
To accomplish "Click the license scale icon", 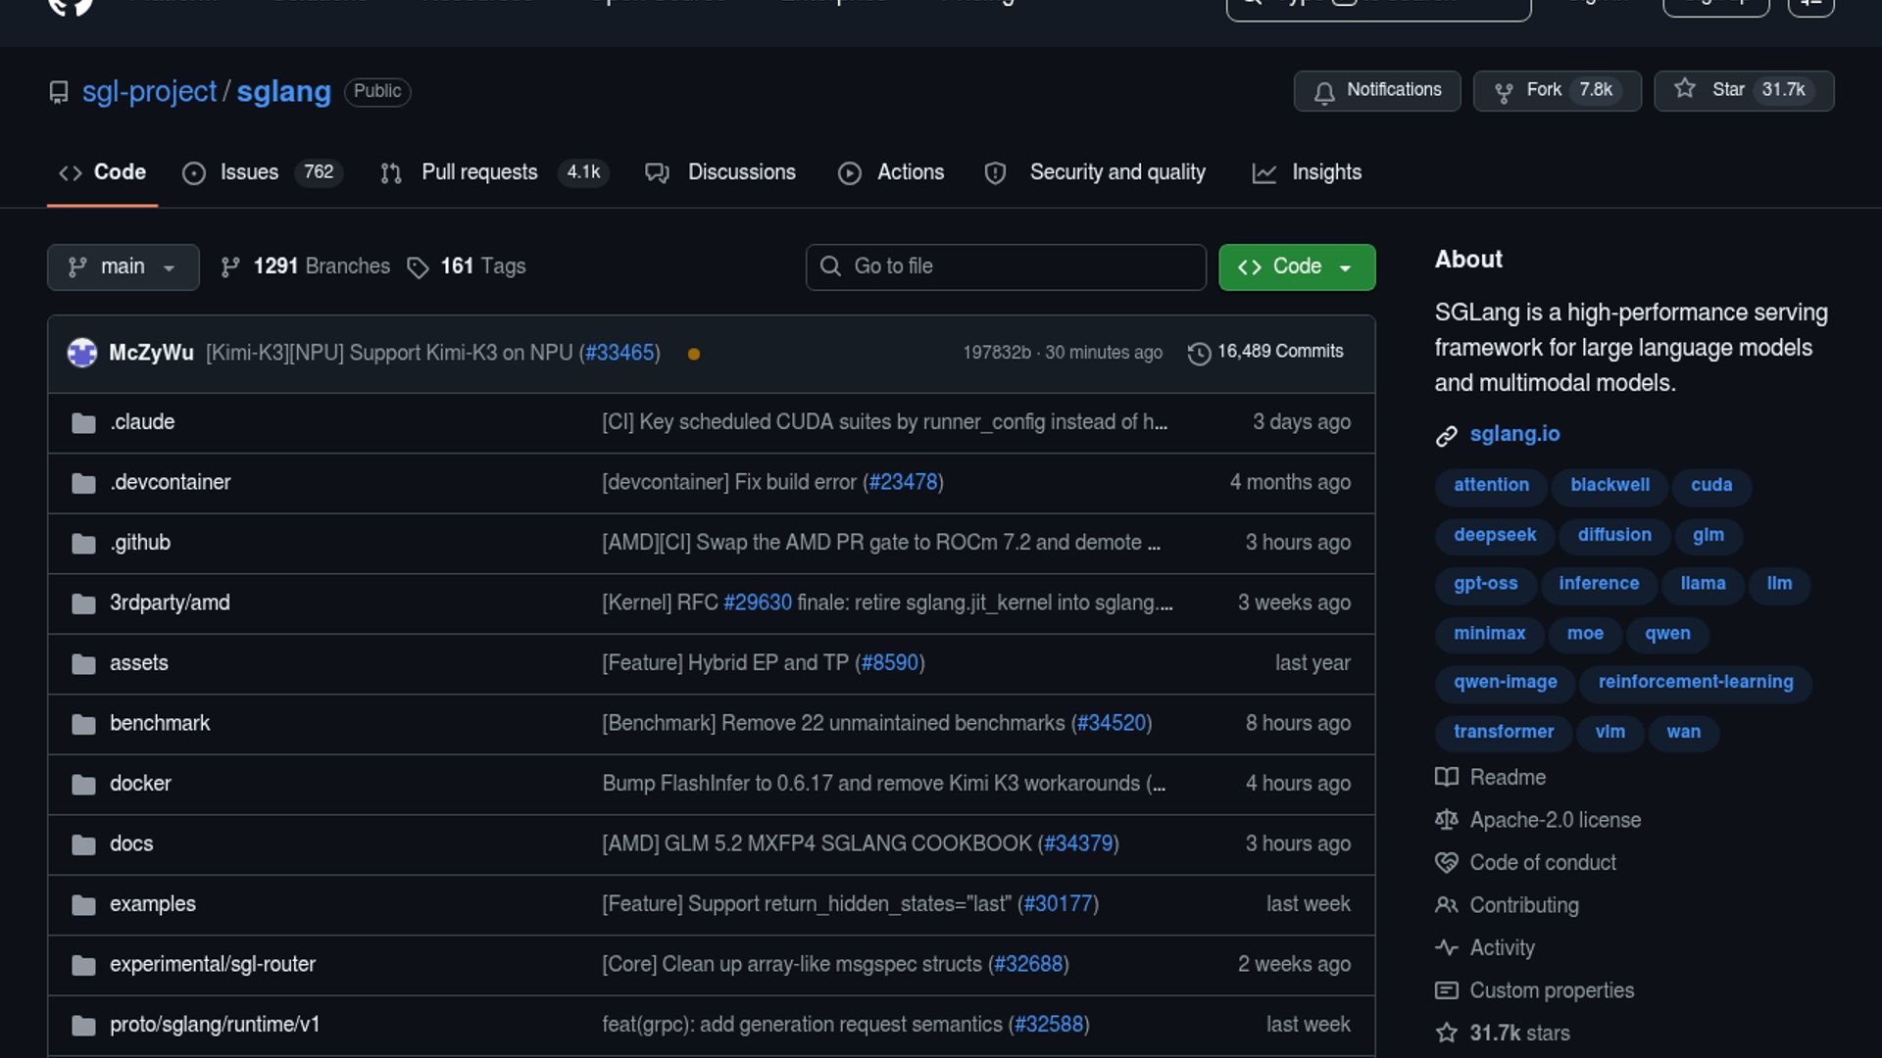I will pyautogui.click(x=1447, y=820).
